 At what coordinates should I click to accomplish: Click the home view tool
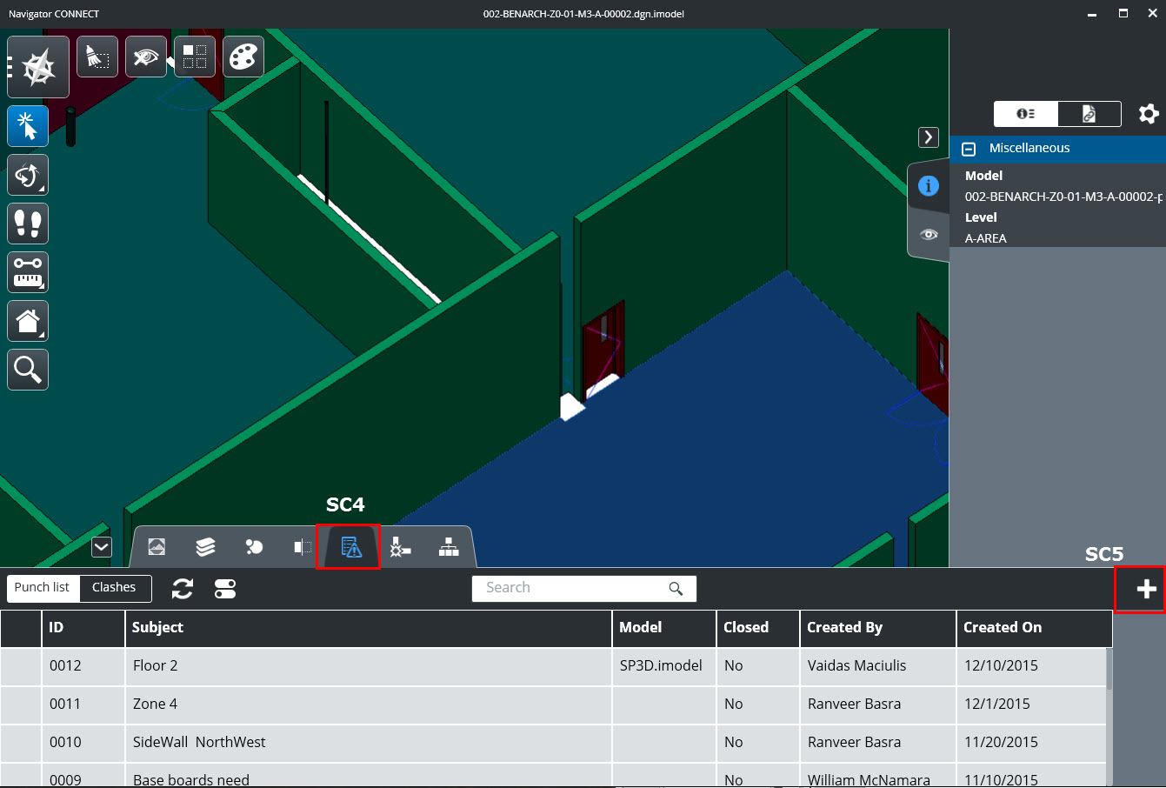(x=28, y=321)
